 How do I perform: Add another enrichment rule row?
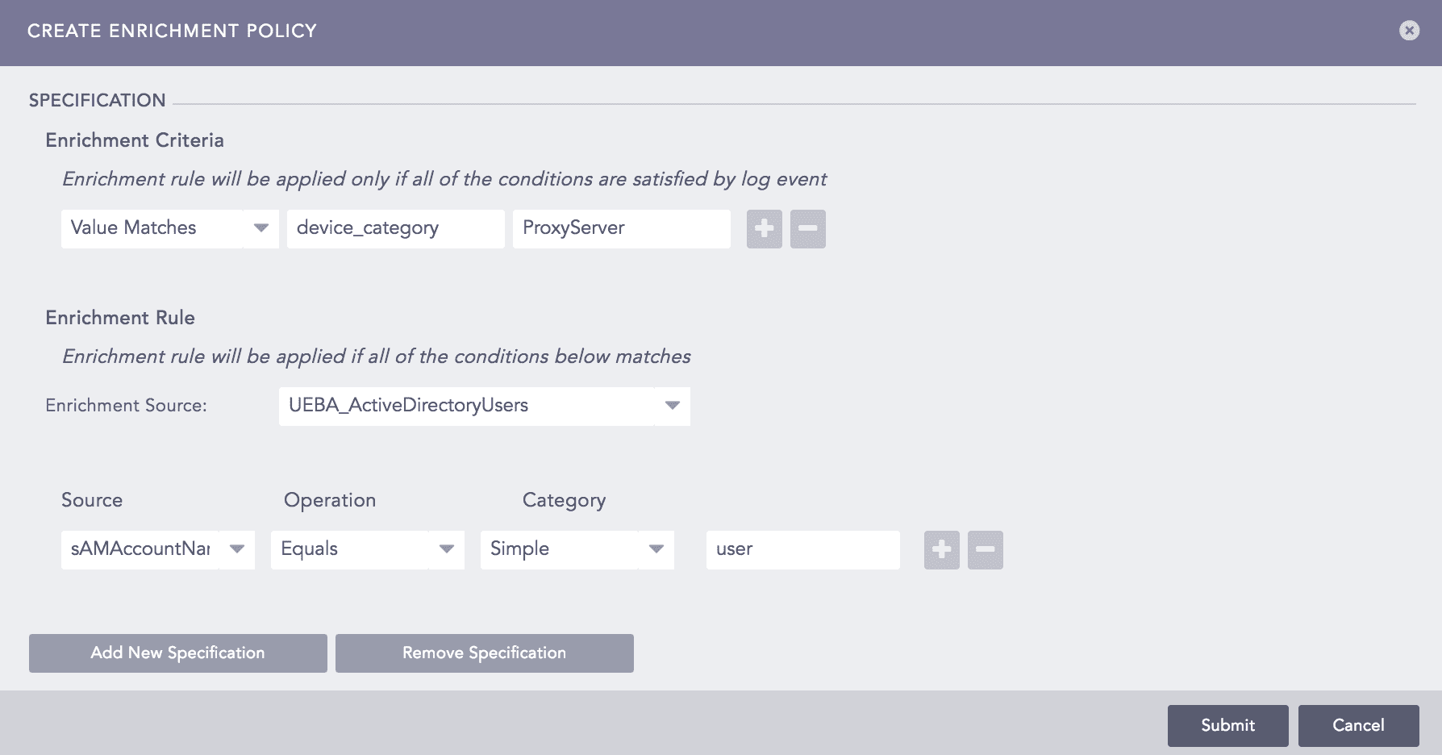940,549
